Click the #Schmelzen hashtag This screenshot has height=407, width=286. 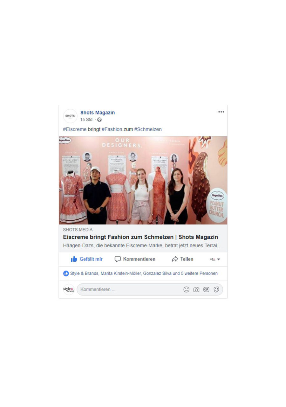[x=148, y=129]
